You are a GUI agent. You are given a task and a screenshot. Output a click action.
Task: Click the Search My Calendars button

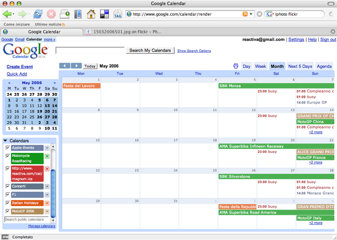tap(150, 50)
